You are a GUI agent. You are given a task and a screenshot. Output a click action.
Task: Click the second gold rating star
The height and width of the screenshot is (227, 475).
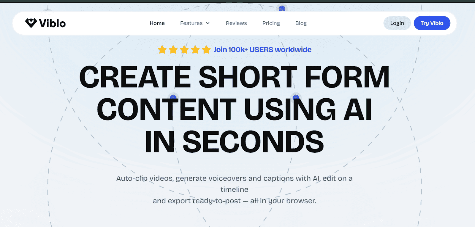[x=173, y=49]
